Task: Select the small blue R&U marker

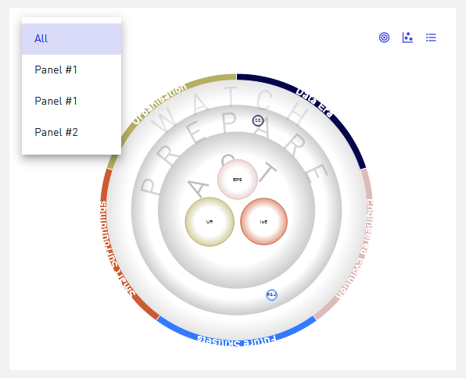Action: (271, 294)
